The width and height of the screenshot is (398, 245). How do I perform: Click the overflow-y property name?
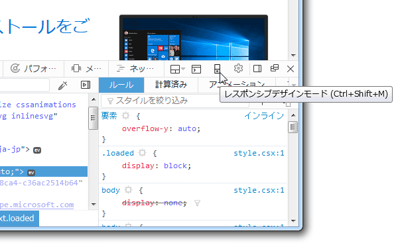tap(145, 128)
